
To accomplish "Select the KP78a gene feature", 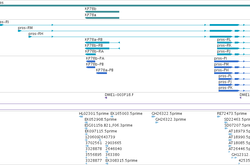I will pos(102,18).
